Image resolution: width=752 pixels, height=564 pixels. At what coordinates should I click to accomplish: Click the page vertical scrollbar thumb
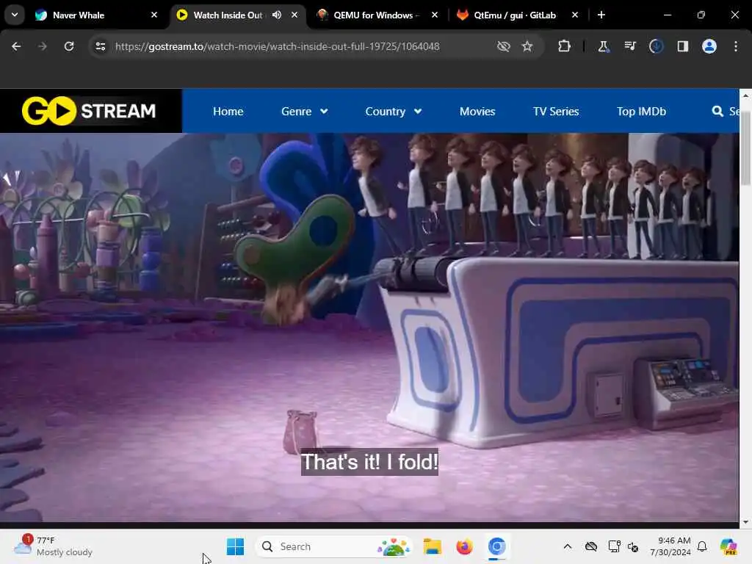[745, 150]
